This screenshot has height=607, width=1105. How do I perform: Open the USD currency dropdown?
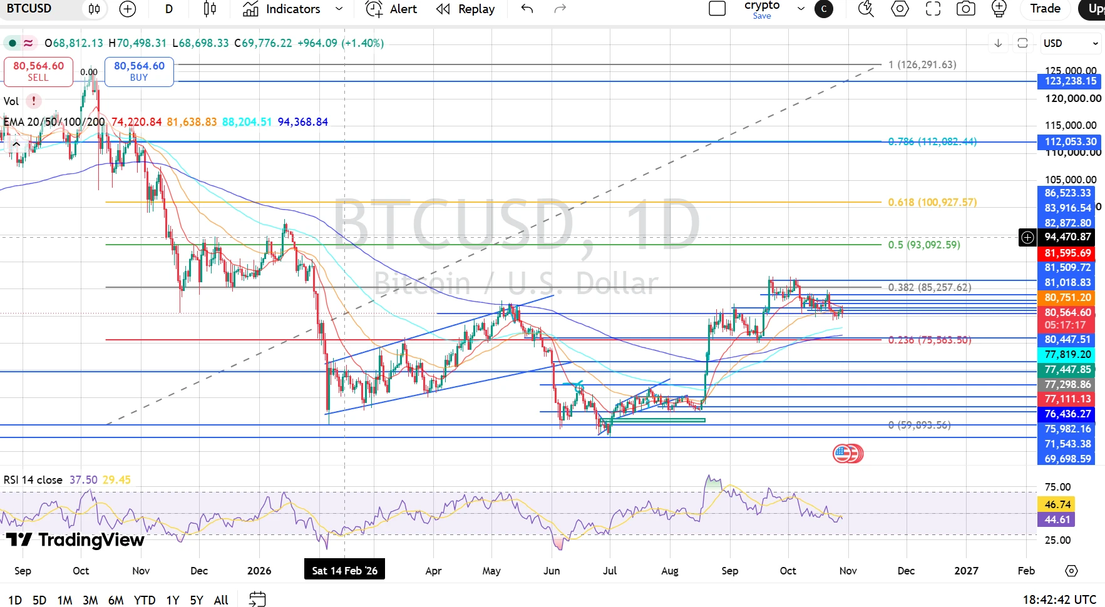(x=1070, y=43)
